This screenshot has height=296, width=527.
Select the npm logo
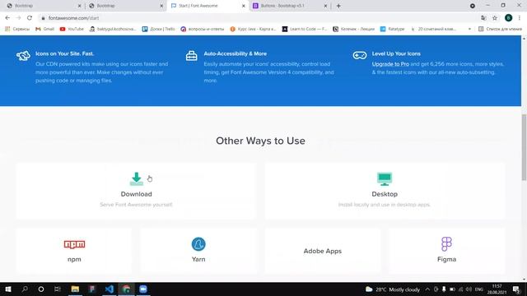coord(74,244)
